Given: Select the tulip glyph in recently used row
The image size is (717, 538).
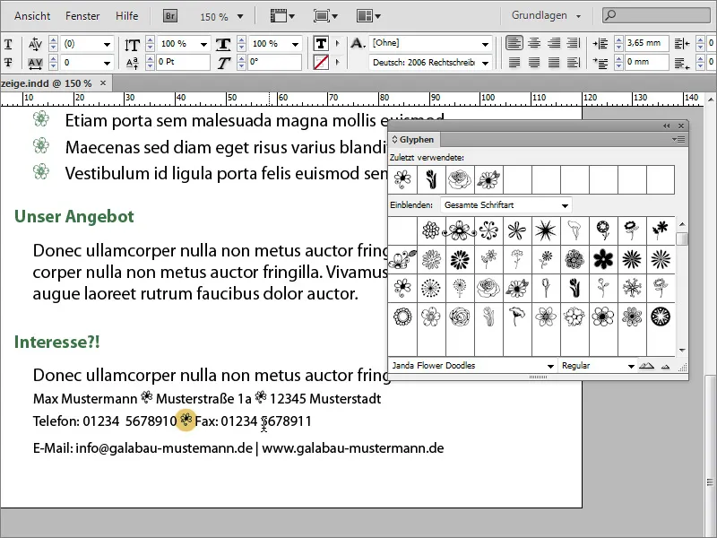Looking at the screenshot, I should click(x=431, y=179).
